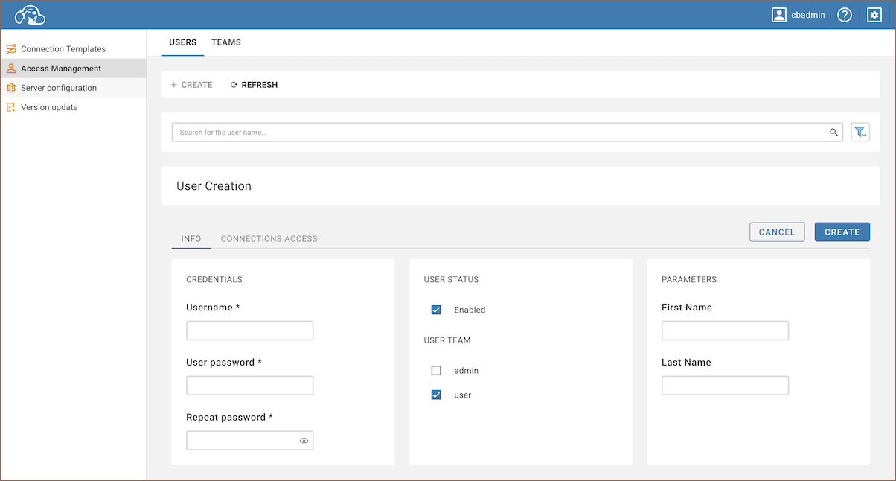This screenshot has height=481, width=896.
Task: Cancel the user creation
Action: pyautogui.click(x=777, y=232)
